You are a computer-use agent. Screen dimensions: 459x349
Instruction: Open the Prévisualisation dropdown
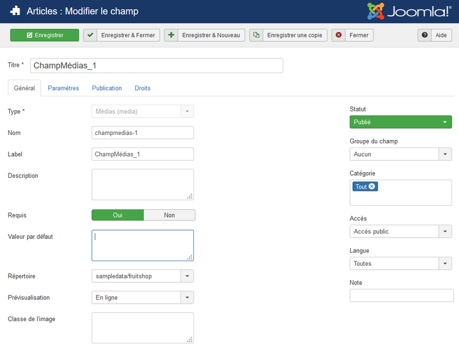(x=187, y=297)
